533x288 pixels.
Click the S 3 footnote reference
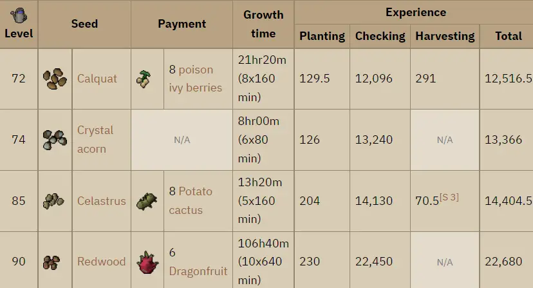click(x=449, y=197)
